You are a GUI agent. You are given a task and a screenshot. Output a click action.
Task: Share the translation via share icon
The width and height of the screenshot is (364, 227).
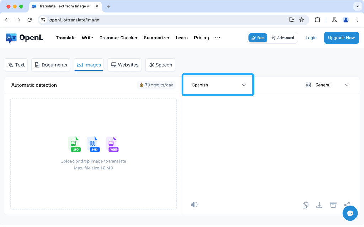347,204
